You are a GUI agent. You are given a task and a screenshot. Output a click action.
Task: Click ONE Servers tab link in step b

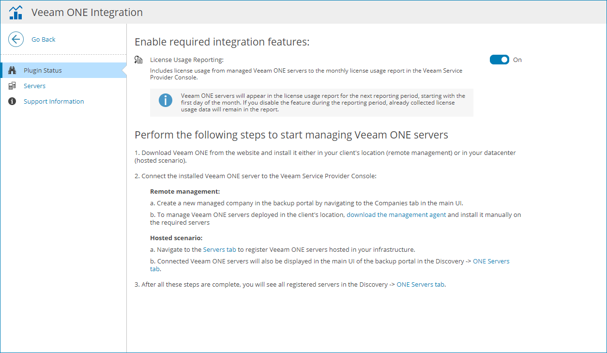click(491, 261)
